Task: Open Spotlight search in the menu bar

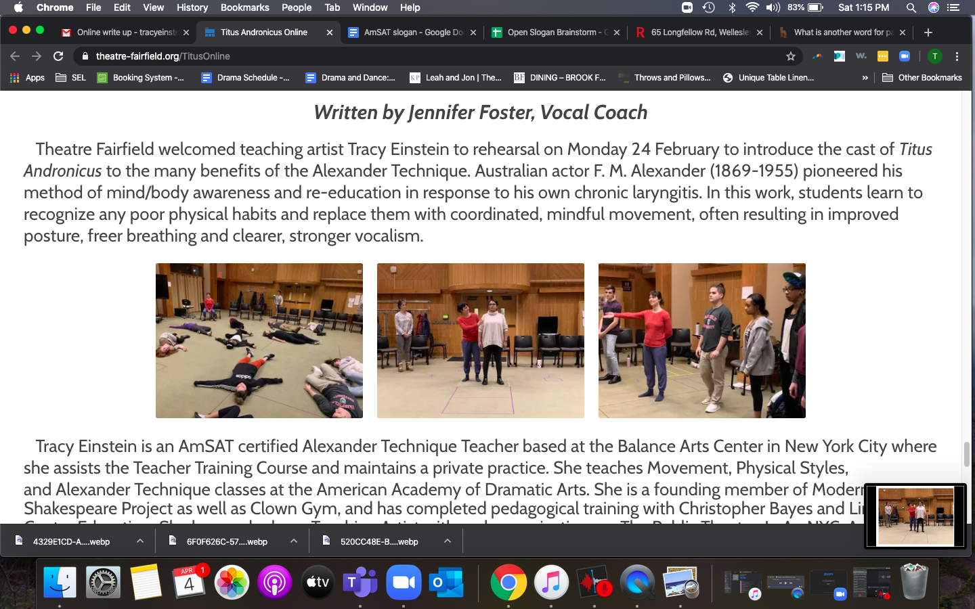Action: (x=911, y=7)
